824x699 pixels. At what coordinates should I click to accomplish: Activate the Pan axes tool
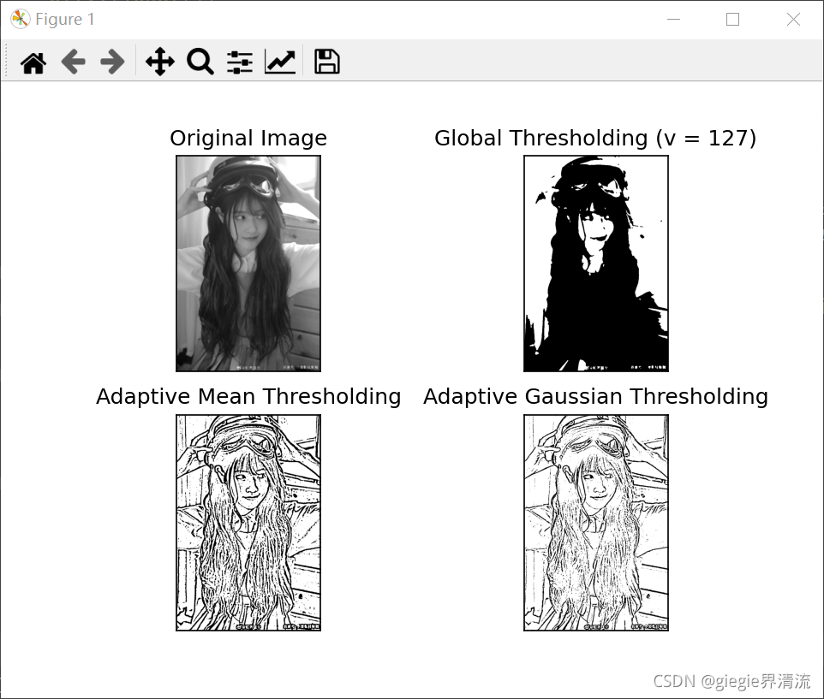pos(160,62)
